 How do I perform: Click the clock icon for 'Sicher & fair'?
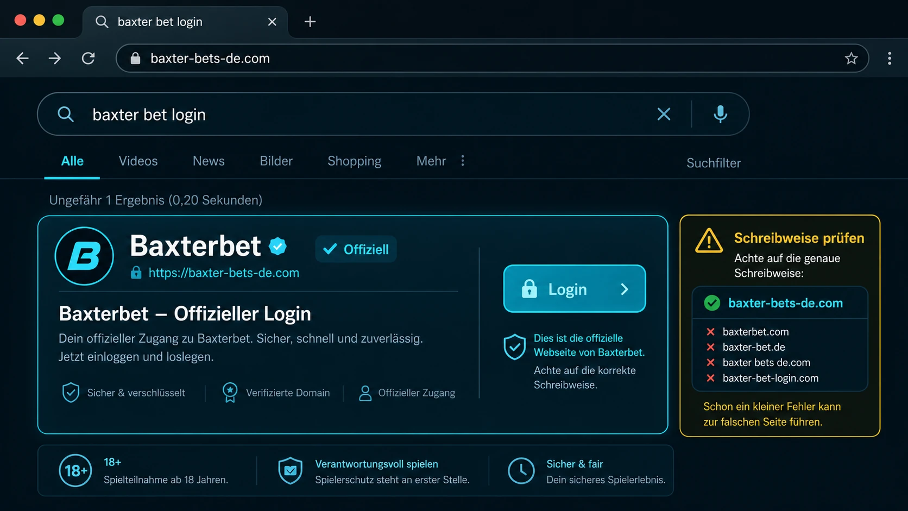521,470
